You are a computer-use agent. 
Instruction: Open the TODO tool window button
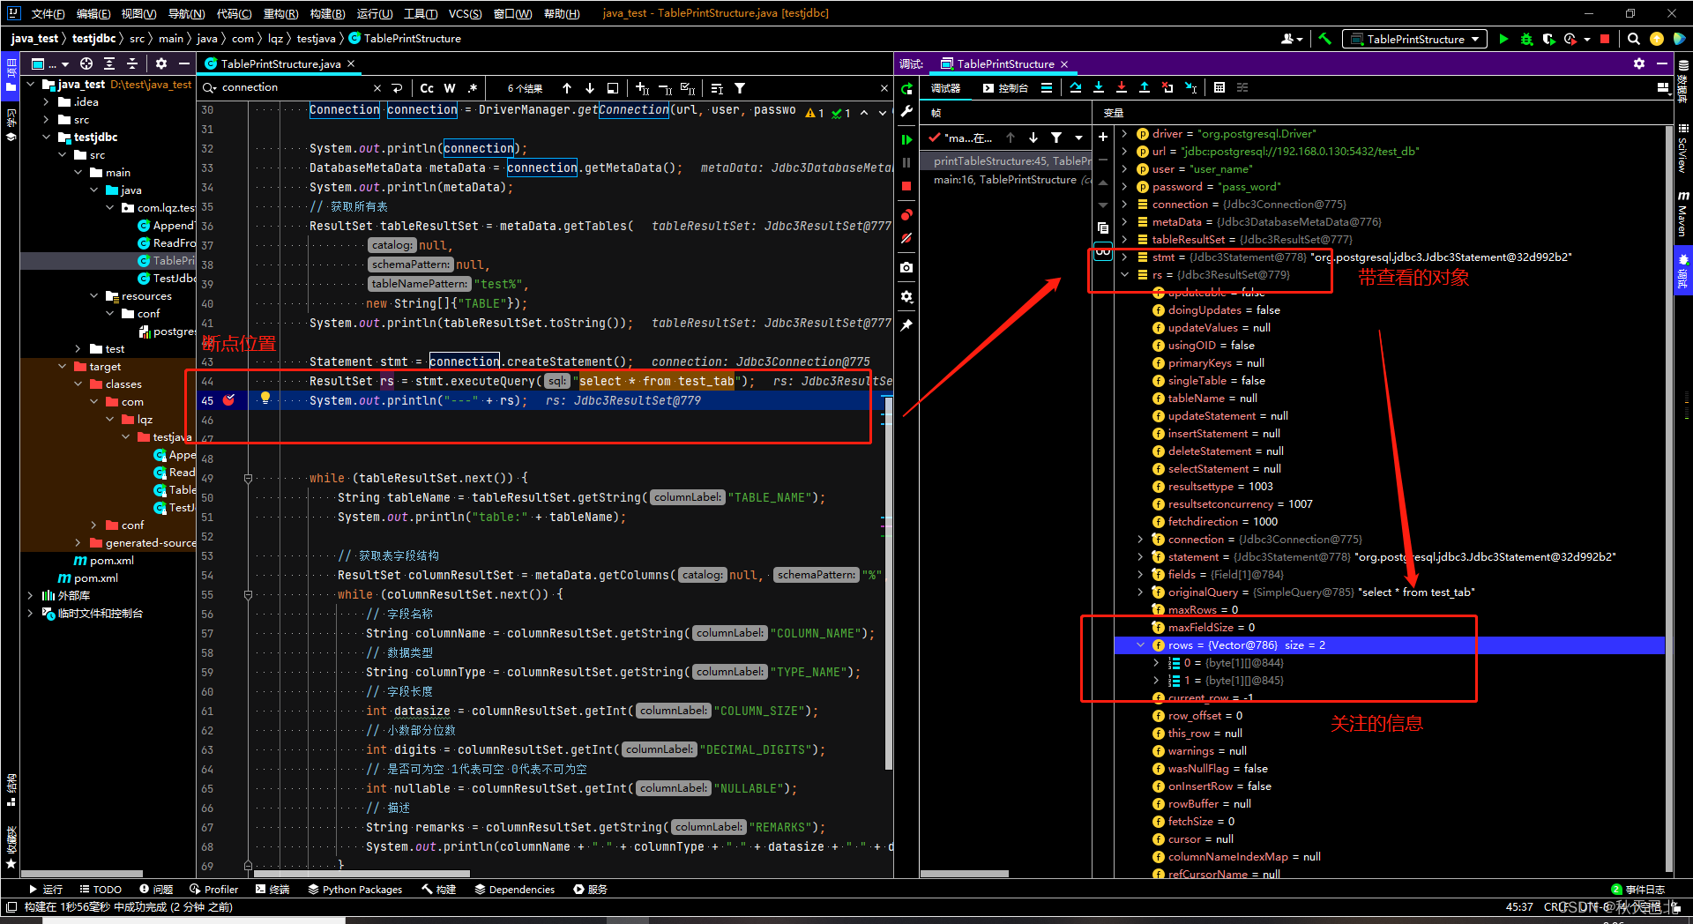(x=101, y=890)
